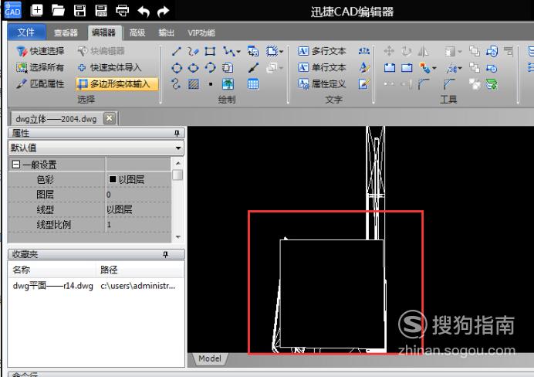The height and width of the screenshot is (377, 534).
Task: Switch to the 高级 Advanced tab
Action: pyautogui.click(x=137, y=32)
